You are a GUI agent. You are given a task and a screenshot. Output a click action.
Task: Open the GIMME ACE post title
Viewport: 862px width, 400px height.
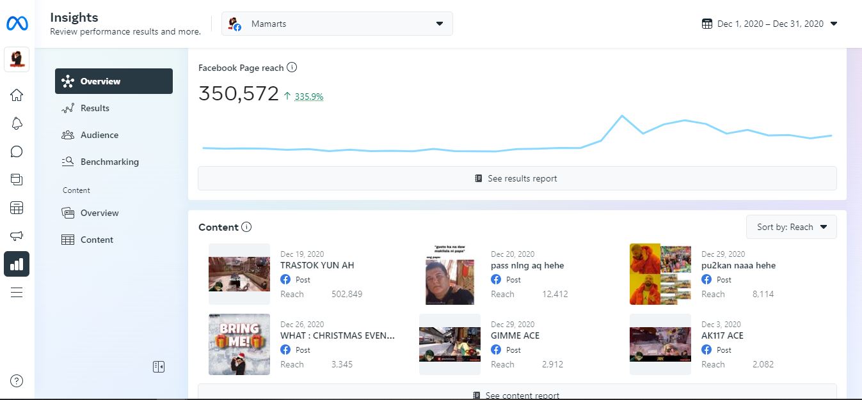click(515, 335)
